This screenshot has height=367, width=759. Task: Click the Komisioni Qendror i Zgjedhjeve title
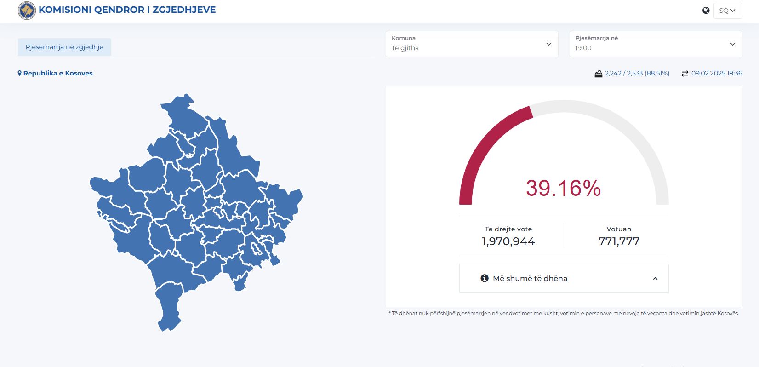click(x=127, y=10)
